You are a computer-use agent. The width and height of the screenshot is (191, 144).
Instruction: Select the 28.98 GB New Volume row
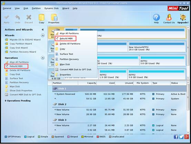[119, 114]
